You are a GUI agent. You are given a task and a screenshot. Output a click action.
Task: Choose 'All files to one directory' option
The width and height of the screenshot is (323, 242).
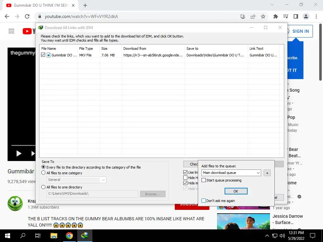click(x=44, y=187)
